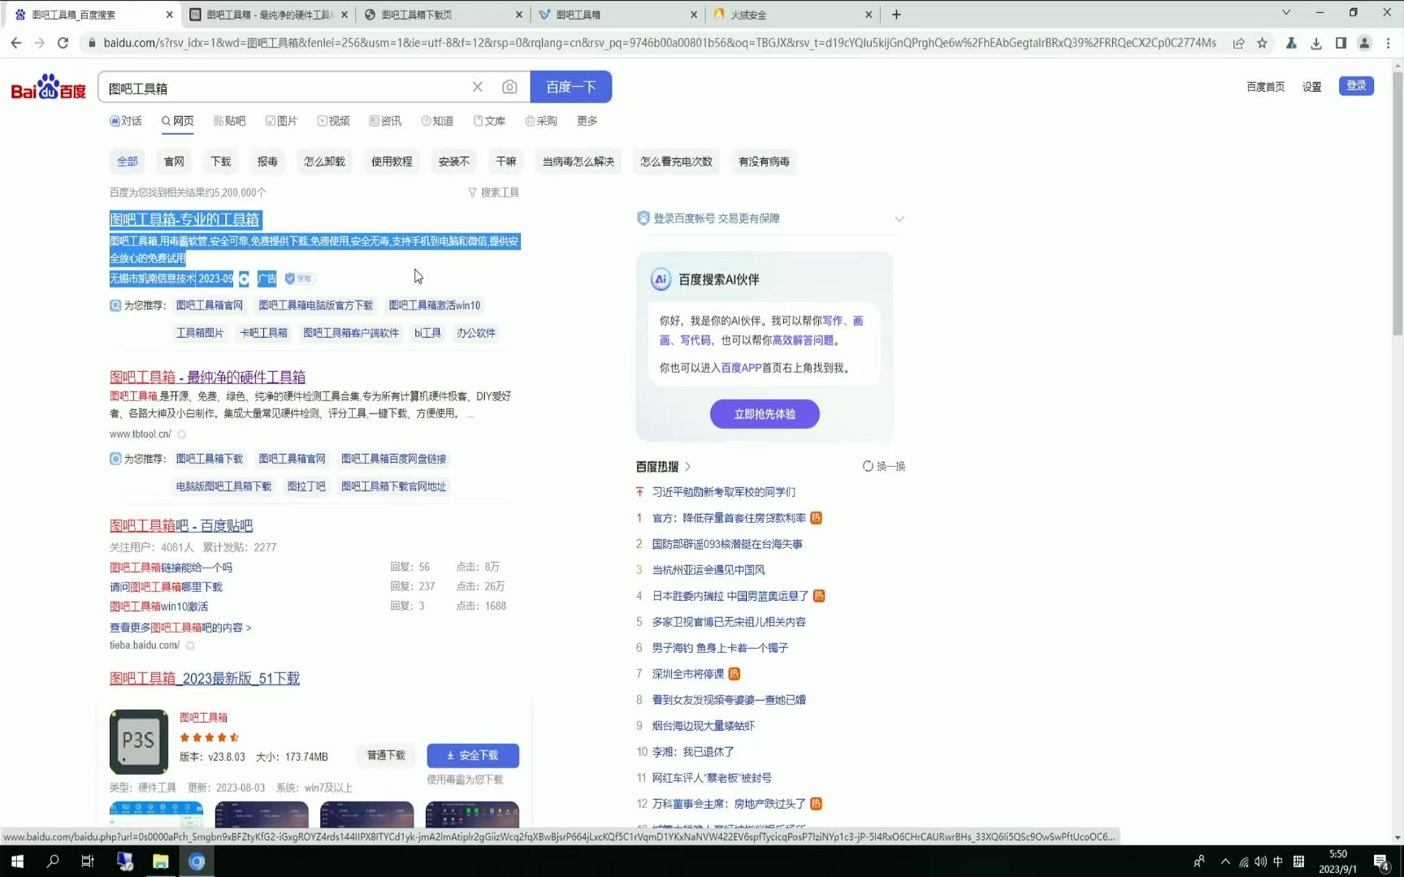Open the share page icon

point(1238,43)
